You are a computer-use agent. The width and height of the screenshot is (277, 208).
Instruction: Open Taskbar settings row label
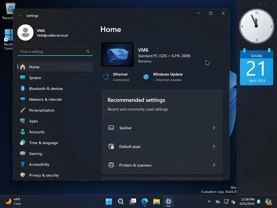coord(126,128)
